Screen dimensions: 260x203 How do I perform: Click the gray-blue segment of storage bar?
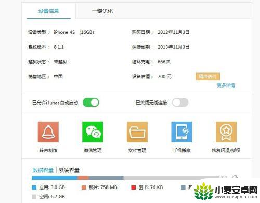click(106, 178)
